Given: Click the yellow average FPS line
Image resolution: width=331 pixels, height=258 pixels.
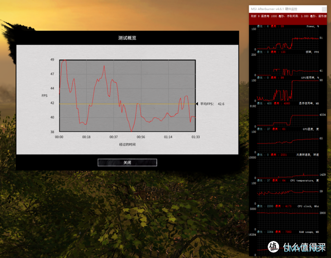Looking at the screenshot, I should point(146,104).
